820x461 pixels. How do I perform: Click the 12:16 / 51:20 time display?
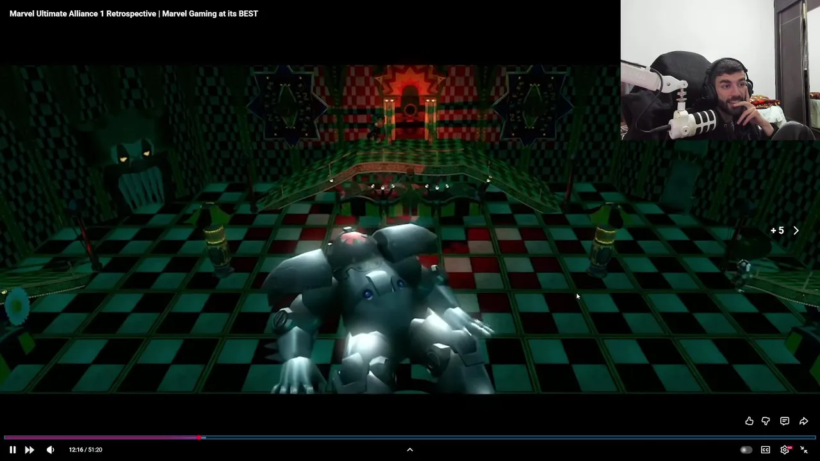86,449
